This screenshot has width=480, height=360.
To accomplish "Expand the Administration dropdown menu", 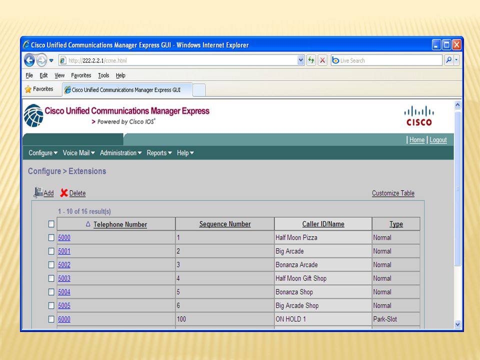I will point(120,153).
